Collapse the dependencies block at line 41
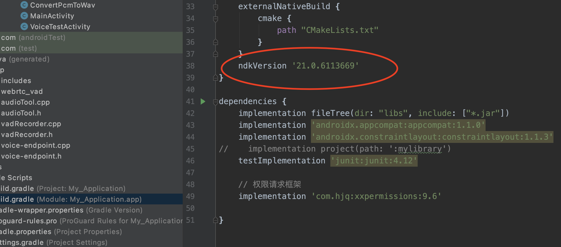561x247 pixels. 215,102
